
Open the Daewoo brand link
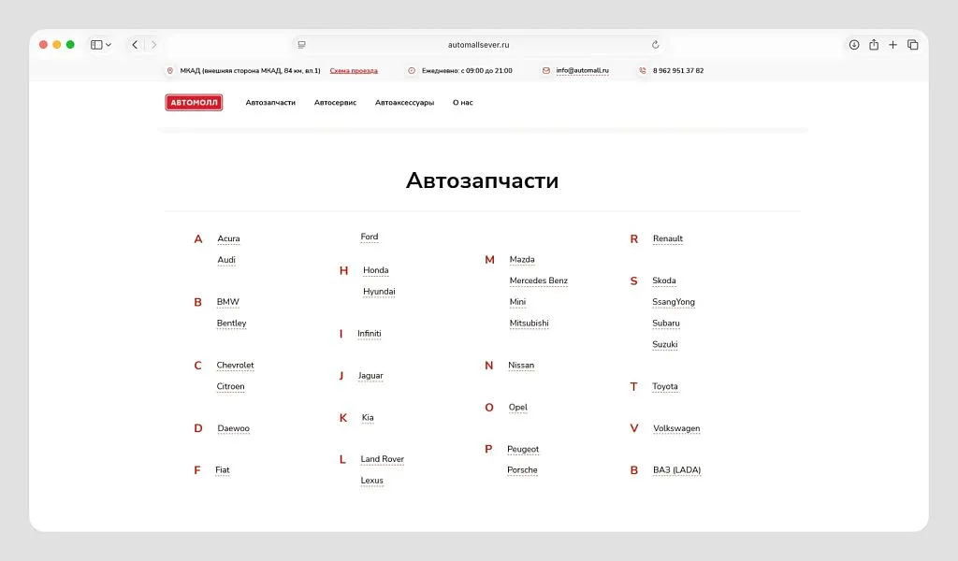coord(233,428)
